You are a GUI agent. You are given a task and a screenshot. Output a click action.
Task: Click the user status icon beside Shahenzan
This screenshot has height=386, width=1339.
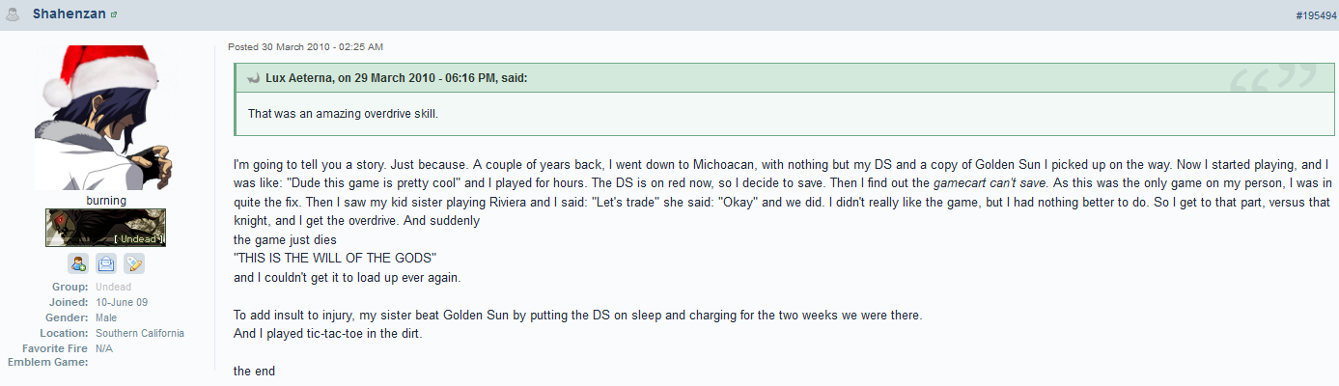coord(13,14)
